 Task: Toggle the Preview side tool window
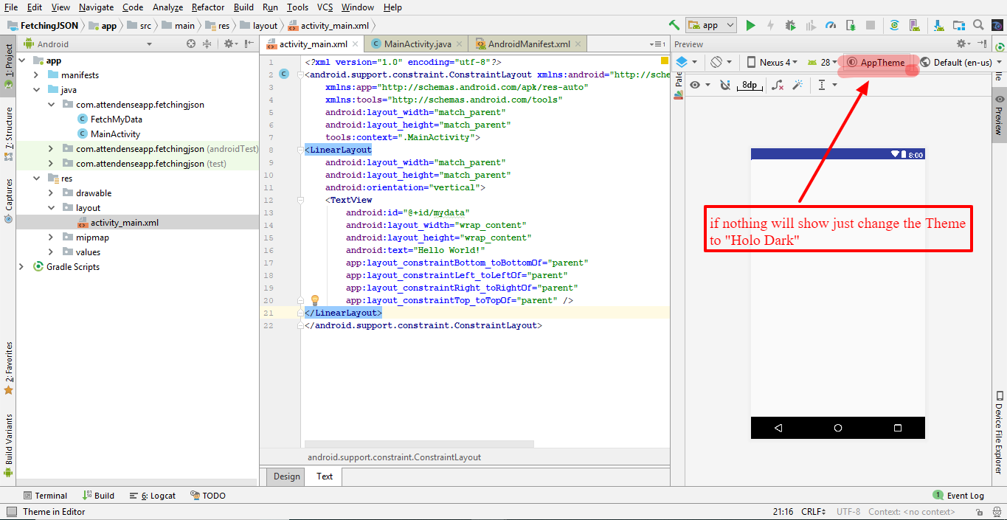click(x=999, y=114)
